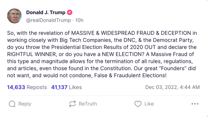The width and height of the screenshot is (208, 117).
Task: Click the Reply speech bubble icon
Action: click(x=12, y=104)
